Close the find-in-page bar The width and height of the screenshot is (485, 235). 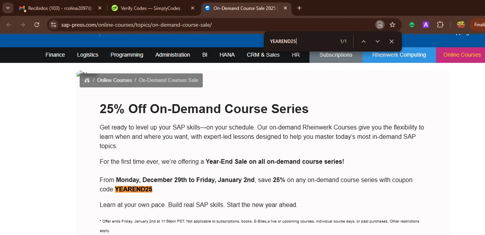pyautogui.click(x=392, y=41)
